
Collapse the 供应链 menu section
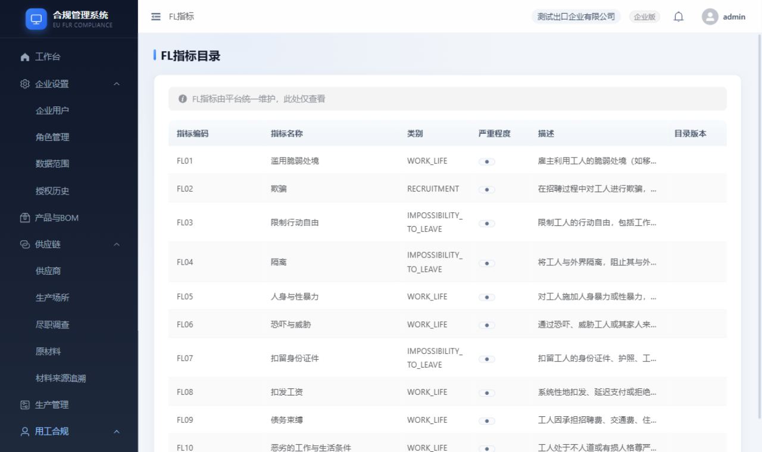pos(69,244)
